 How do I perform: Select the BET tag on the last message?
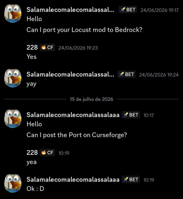point(131,180)
